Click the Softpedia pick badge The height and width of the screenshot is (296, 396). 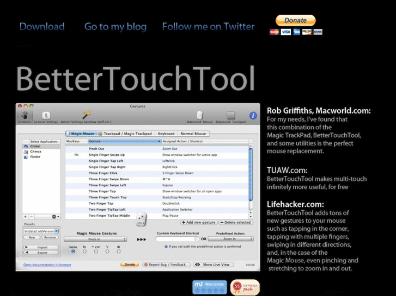tap(245, 287)
